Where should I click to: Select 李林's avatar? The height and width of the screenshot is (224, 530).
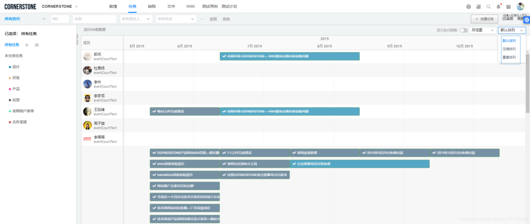click(x=87, y=84)
